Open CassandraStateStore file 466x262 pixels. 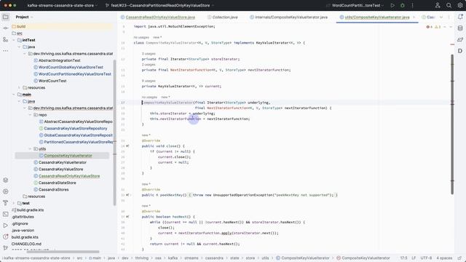[57, 183]
